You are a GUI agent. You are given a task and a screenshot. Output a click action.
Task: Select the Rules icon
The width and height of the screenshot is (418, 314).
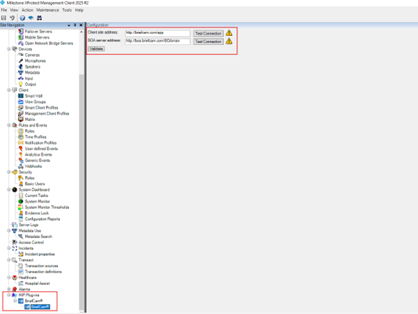pyautogui.click(x=21, y=131)
